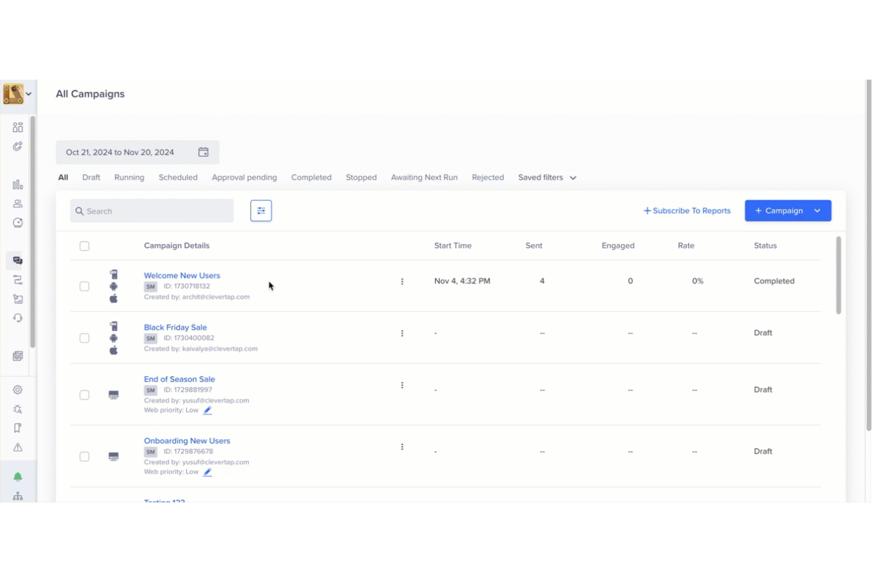872x582 pixels.
Task: Open the account logo menu at top left
Action: click(x=17, y=94)
